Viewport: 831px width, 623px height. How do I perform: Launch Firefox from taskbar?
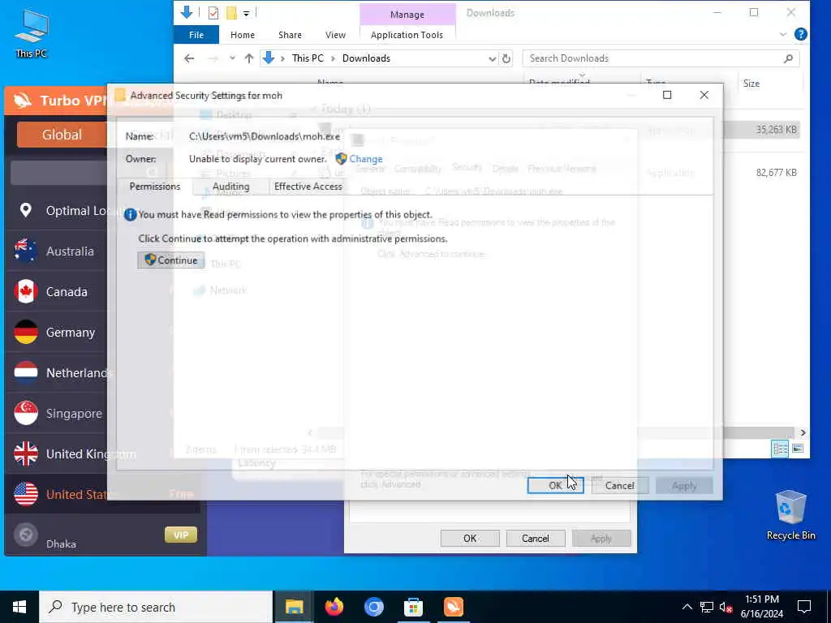[x=334, y=607]
